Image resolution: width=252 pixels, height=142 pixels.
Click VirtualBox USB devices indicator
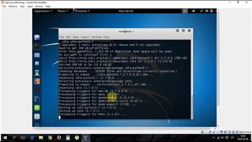[x=214, y=132]
